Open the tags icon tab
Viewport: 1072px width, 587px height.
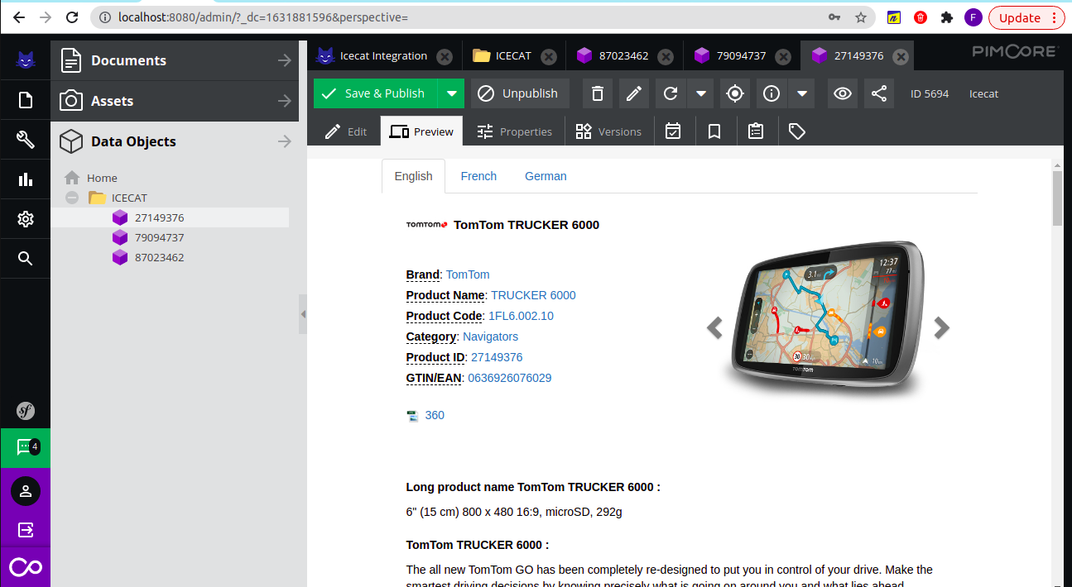[797, 131]
